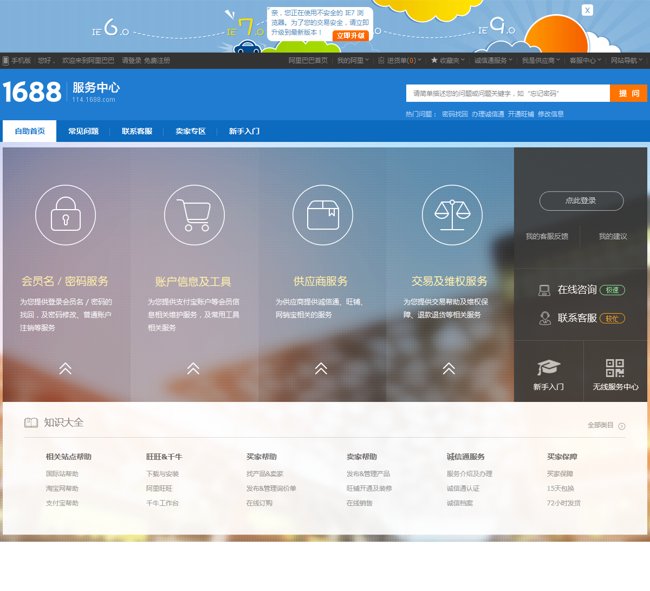
Task: Open the 诚信档案 link
Action: coord(460,503)
